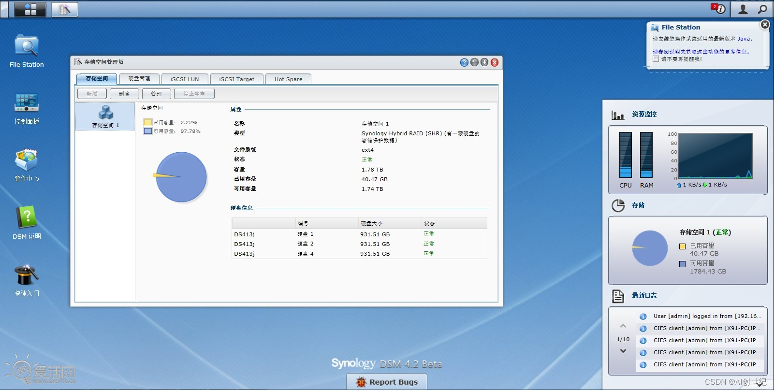Image resolution: width=774 pixels, height=390 pixels.
Task: Select the 硬盘 4 row
Action: (x=359, y=253)
